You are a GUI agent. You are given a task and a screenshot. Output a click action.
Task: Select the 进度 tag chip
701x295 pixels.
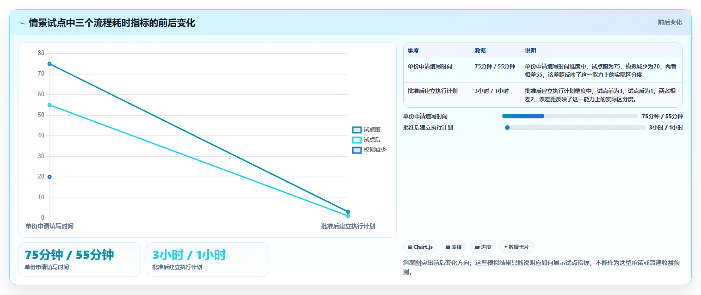[x=482, y=247]
